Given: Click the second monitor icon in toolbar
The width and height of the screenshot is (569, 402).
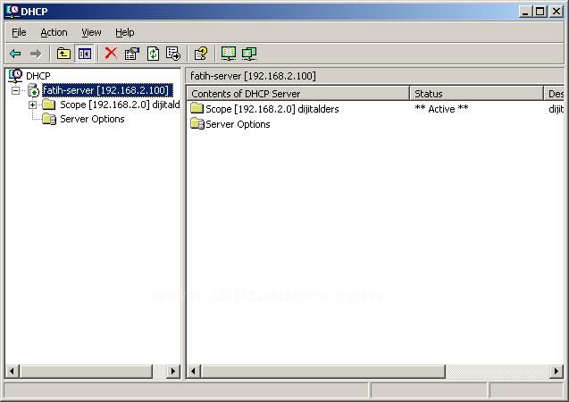Looking at the screenshot, I should (x=249, y=54).
